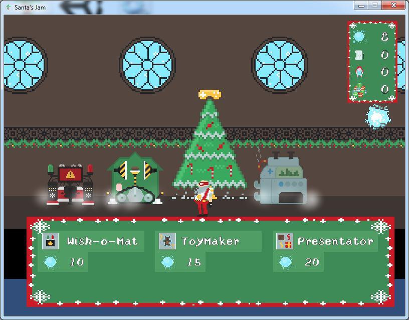409x320 pixels.
Task: Click the Presentator gift box icon
Action: (x=284, y=241)
